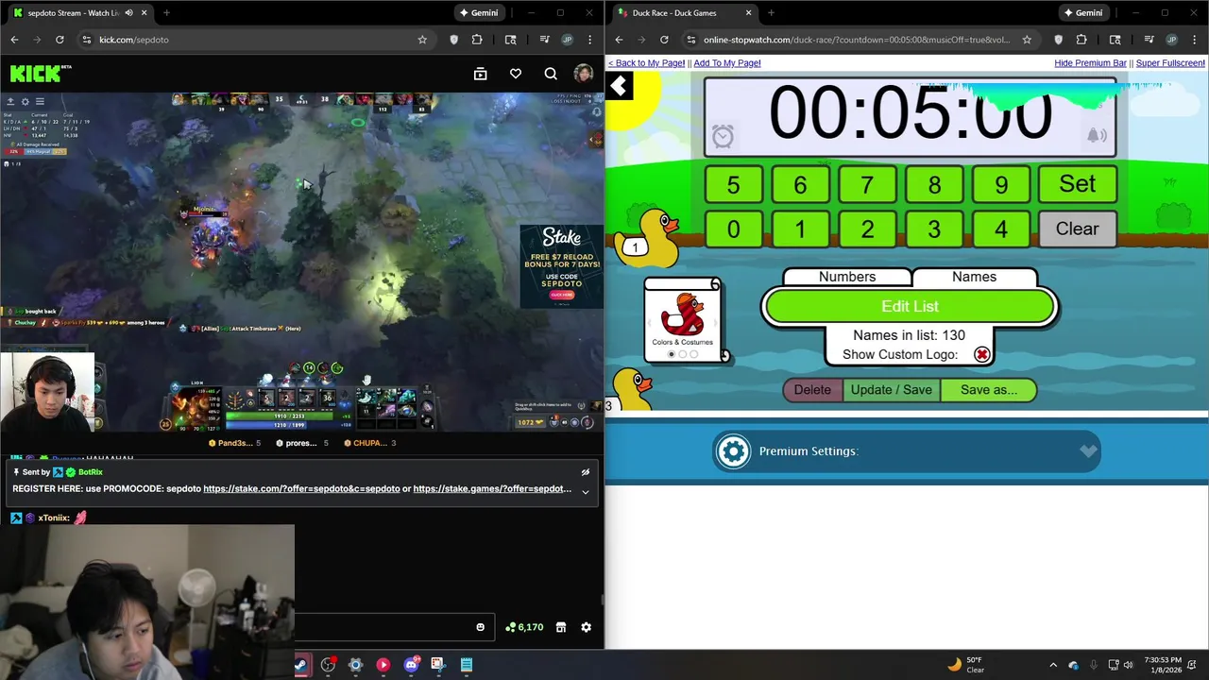Focus the online-stopwatch address bar
This screenshot has height=680, width=1209.
pos(855,40)
